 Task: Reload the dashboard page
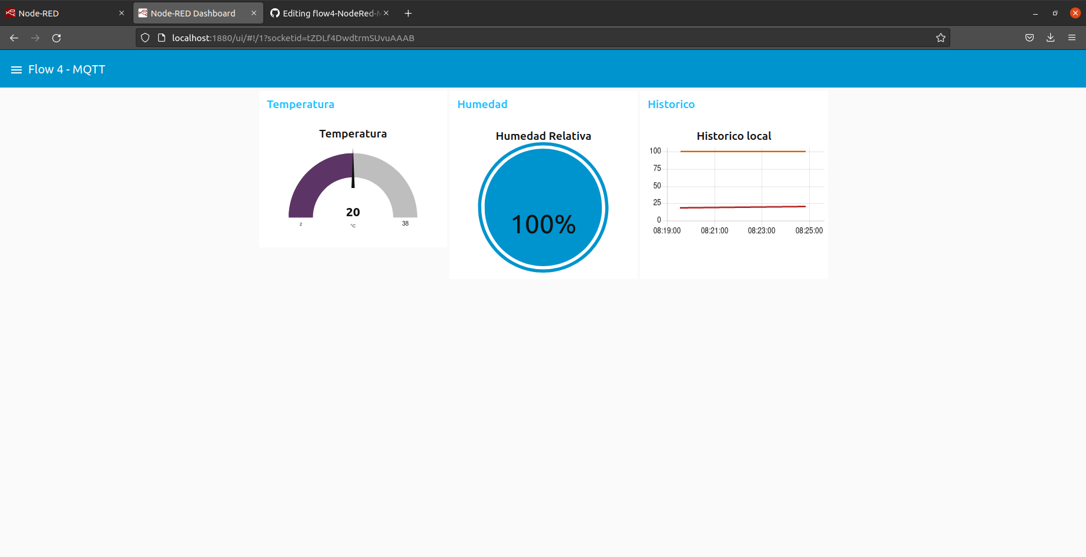coord(56,38)
